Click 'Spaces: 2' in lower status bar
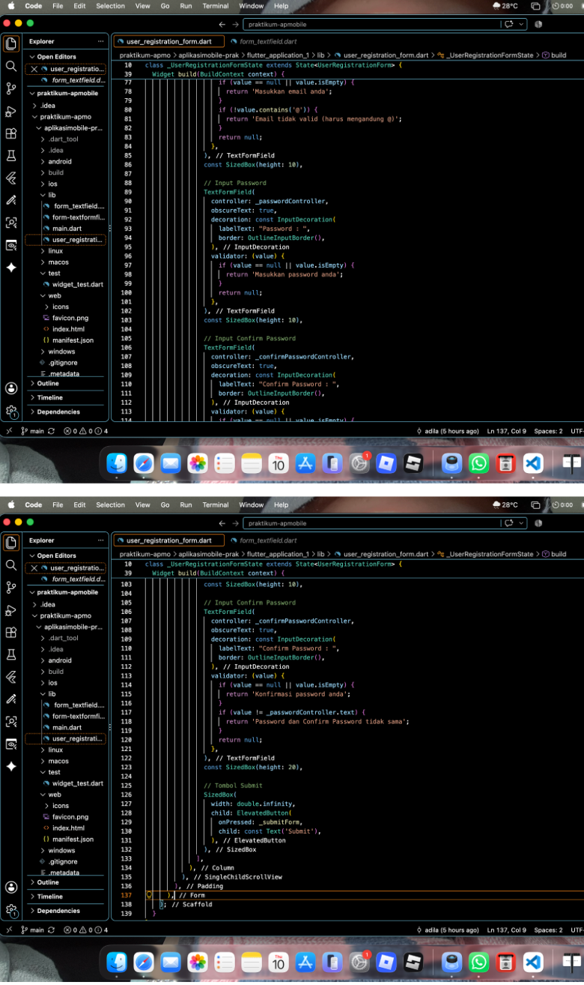The image size is (584, 985). (548, 930)
